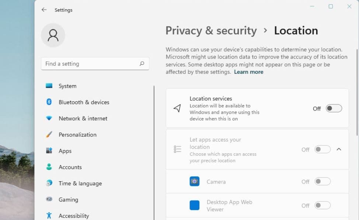The width and height of the screenshot is (359, 220).
Task: Click the Find a setting search box
Action: [90, 64]
